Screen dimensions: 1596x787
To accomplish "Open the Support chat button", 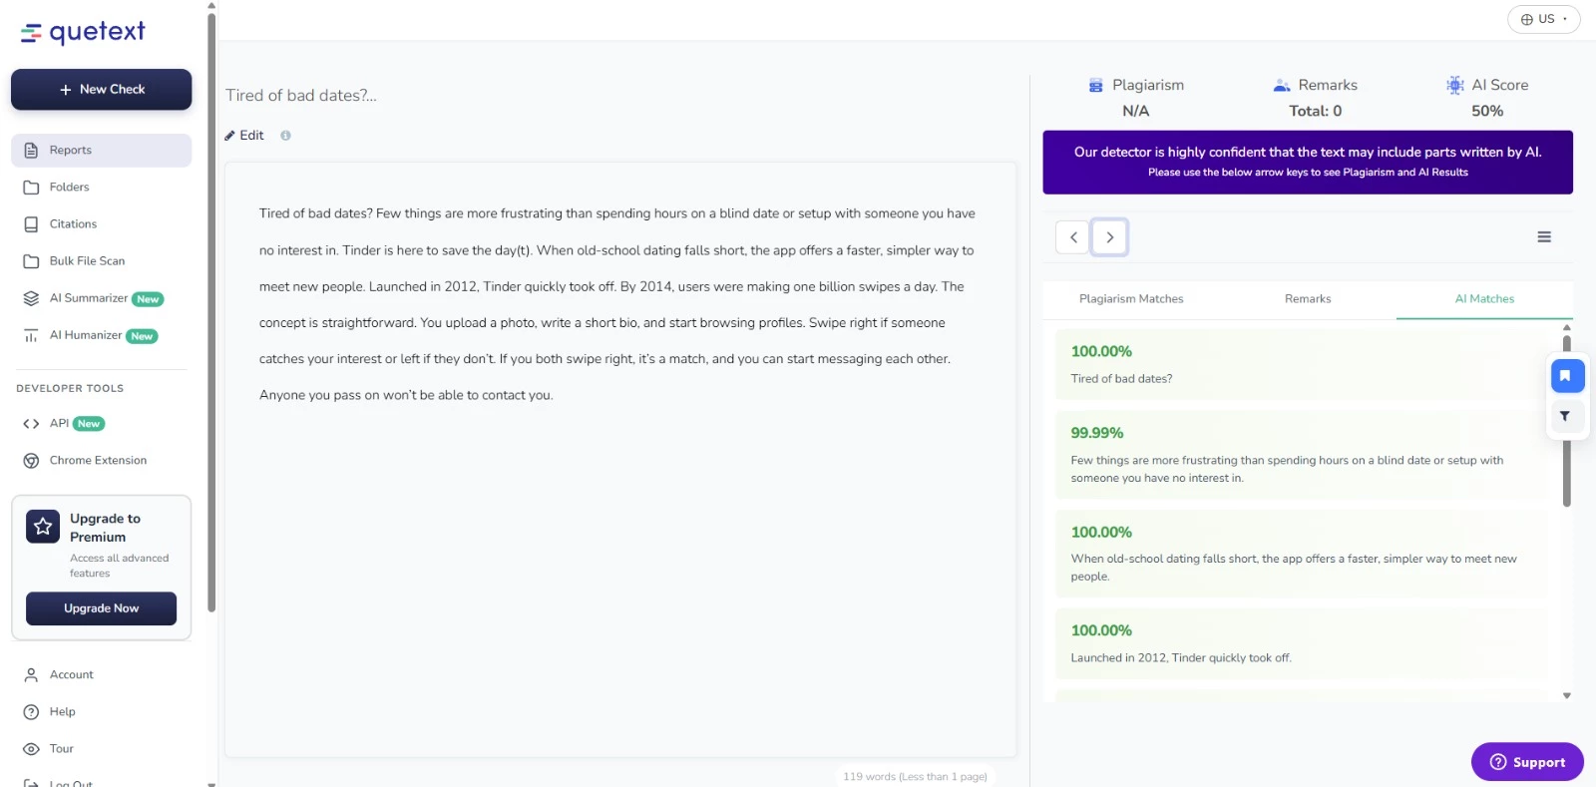I will 1527,762.
